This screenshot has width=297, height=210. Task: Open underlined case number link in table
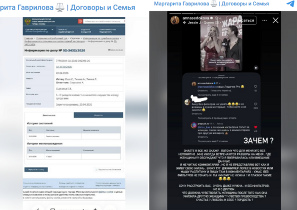pos(64,67)
